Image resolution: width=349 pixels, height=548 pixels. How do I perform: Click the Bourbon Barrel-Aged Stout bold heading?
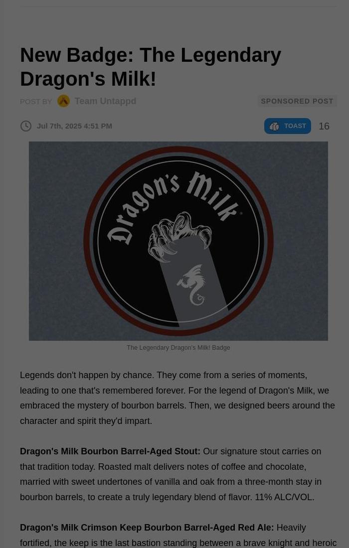click(110, 451)
